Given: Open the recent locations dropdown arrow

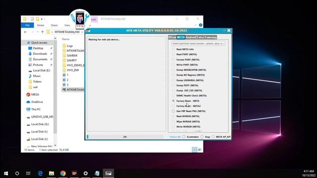Looking at the screenshot, I should coord(38,32).
